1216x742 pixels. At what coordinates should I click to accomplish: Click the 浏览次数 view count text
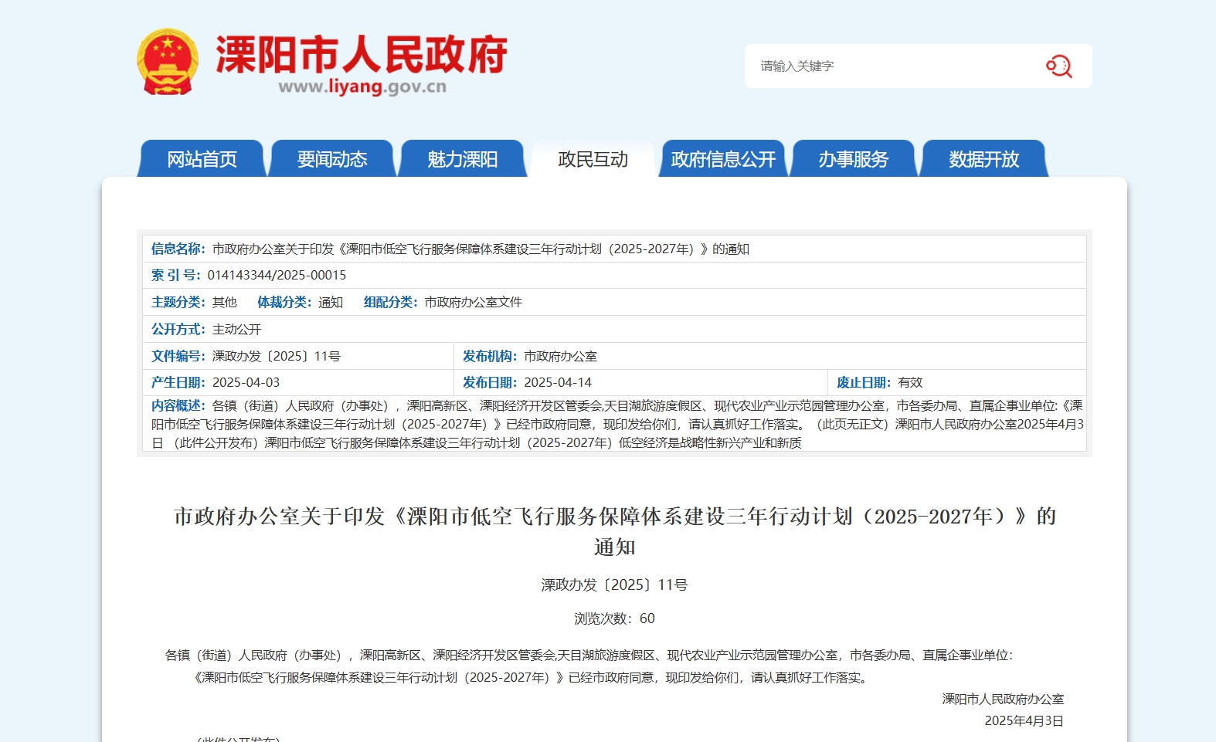tap(614, 618)
